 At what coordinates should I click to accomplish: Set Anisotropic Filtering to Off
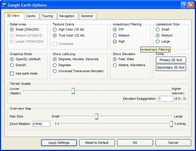[118, 29]
